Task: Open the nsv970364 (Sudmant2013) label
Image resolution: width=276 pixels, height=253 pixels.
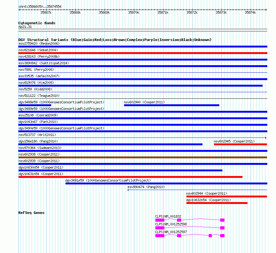Action: click(40, 148)
